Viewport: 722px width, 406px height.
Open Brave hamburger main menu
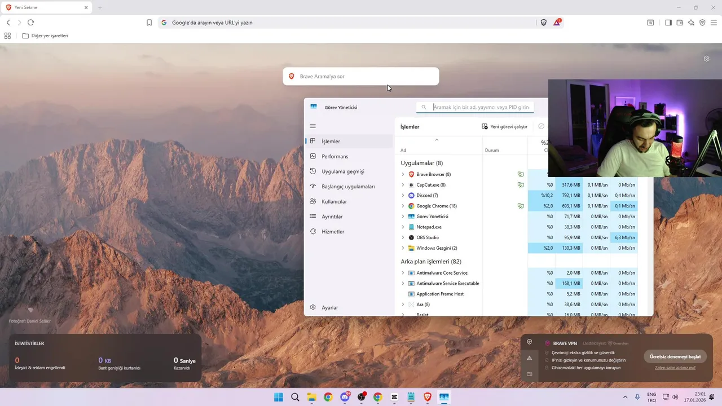[x=714, y=23]
